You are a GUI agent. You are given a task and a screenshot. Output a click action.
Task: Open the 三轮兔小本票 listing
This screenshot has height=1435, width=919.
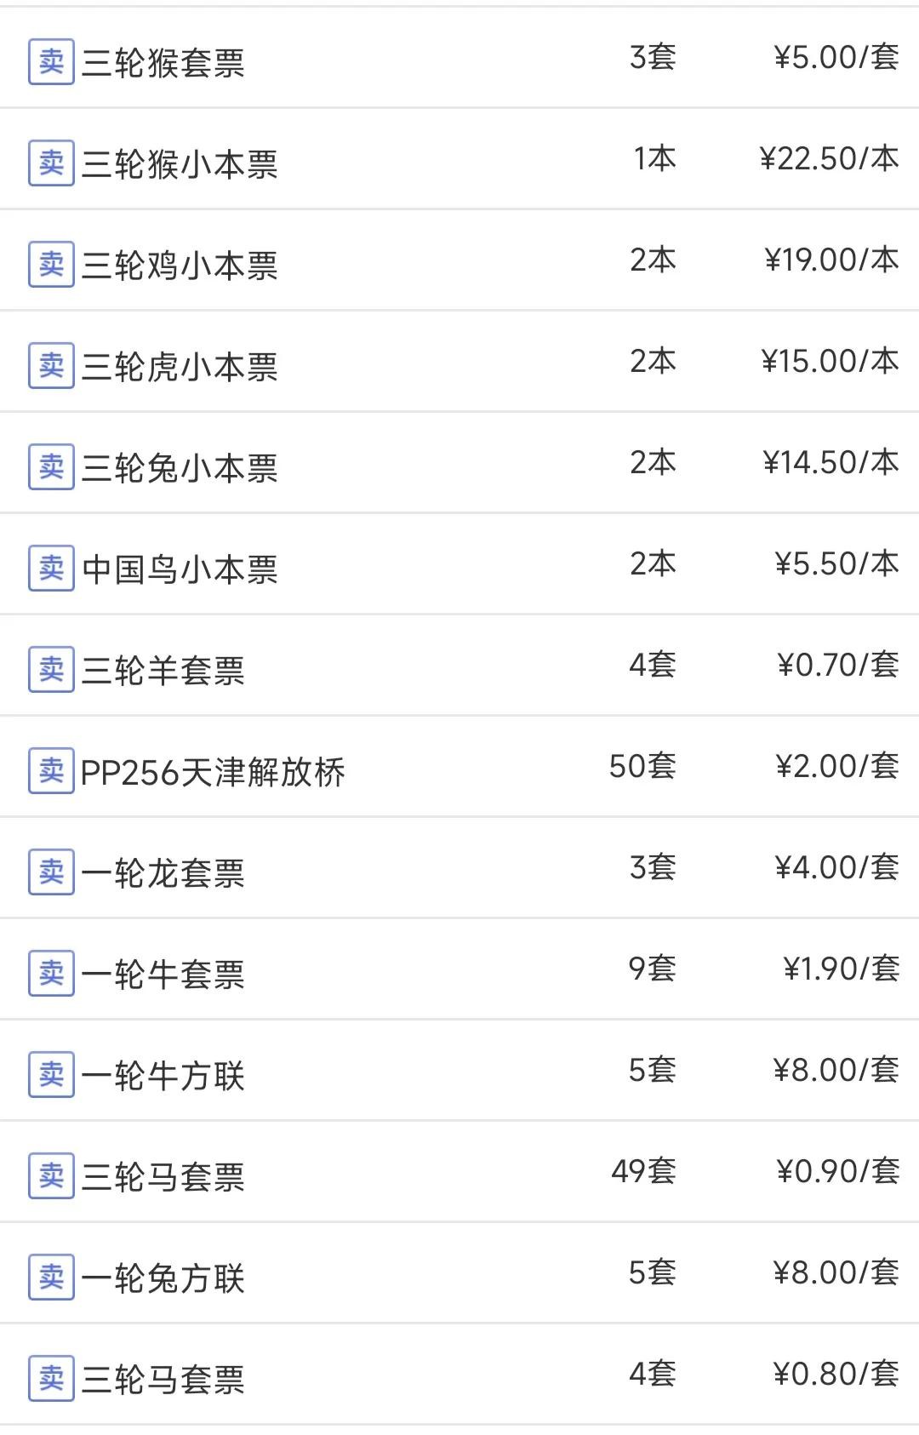tap(180, 468)
